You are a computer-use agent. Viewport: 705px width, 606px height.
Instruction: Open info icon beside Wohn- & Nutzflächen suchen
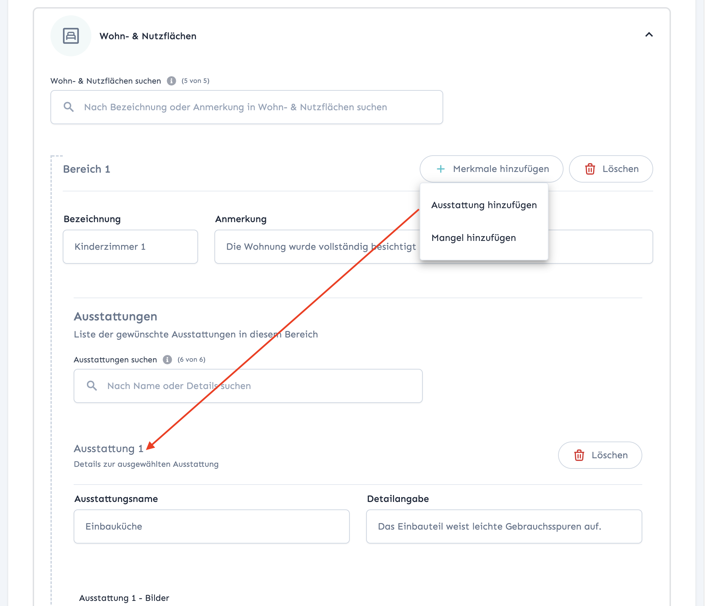tap(171, 81)
